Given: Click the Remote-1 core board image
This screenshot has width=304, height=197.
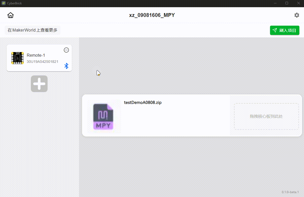Looking at the screenshot, I should pyautogui.click(x=17, y=58).
